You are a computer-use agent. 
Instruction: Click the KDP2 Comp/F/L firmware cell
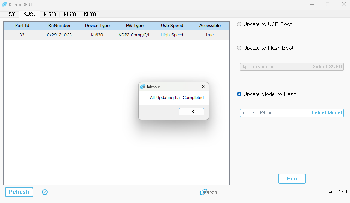[135, 35]
